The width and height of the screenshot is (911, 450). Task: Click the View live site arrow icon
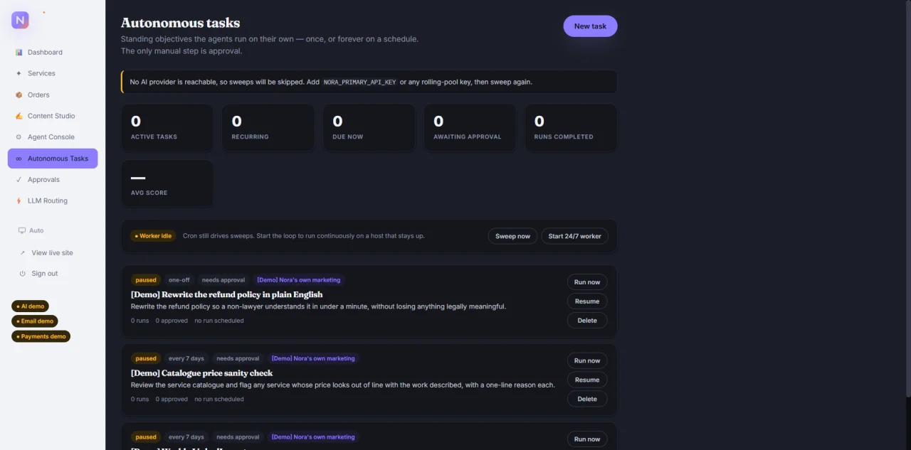pyautogui.click(x=22, y=252)
